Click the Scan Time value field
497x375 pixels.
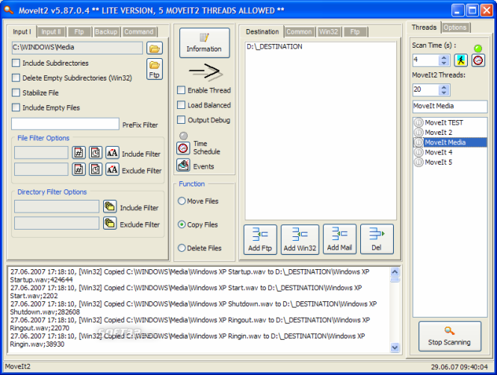click(x=426, y=60)
